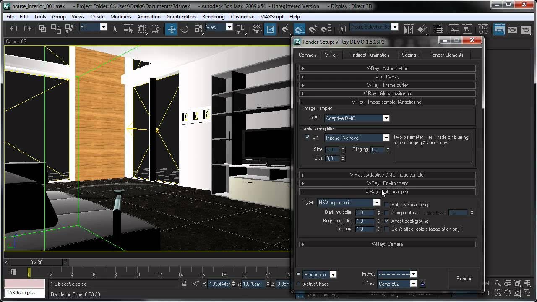Expand V-Ray:: Global switches rollout

(387, 94)
